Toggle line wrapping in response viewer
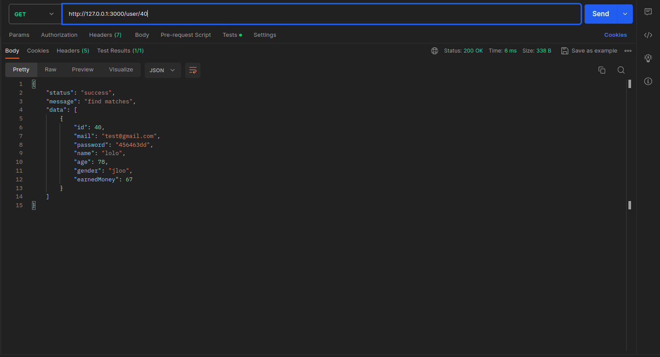 point(193,70)
